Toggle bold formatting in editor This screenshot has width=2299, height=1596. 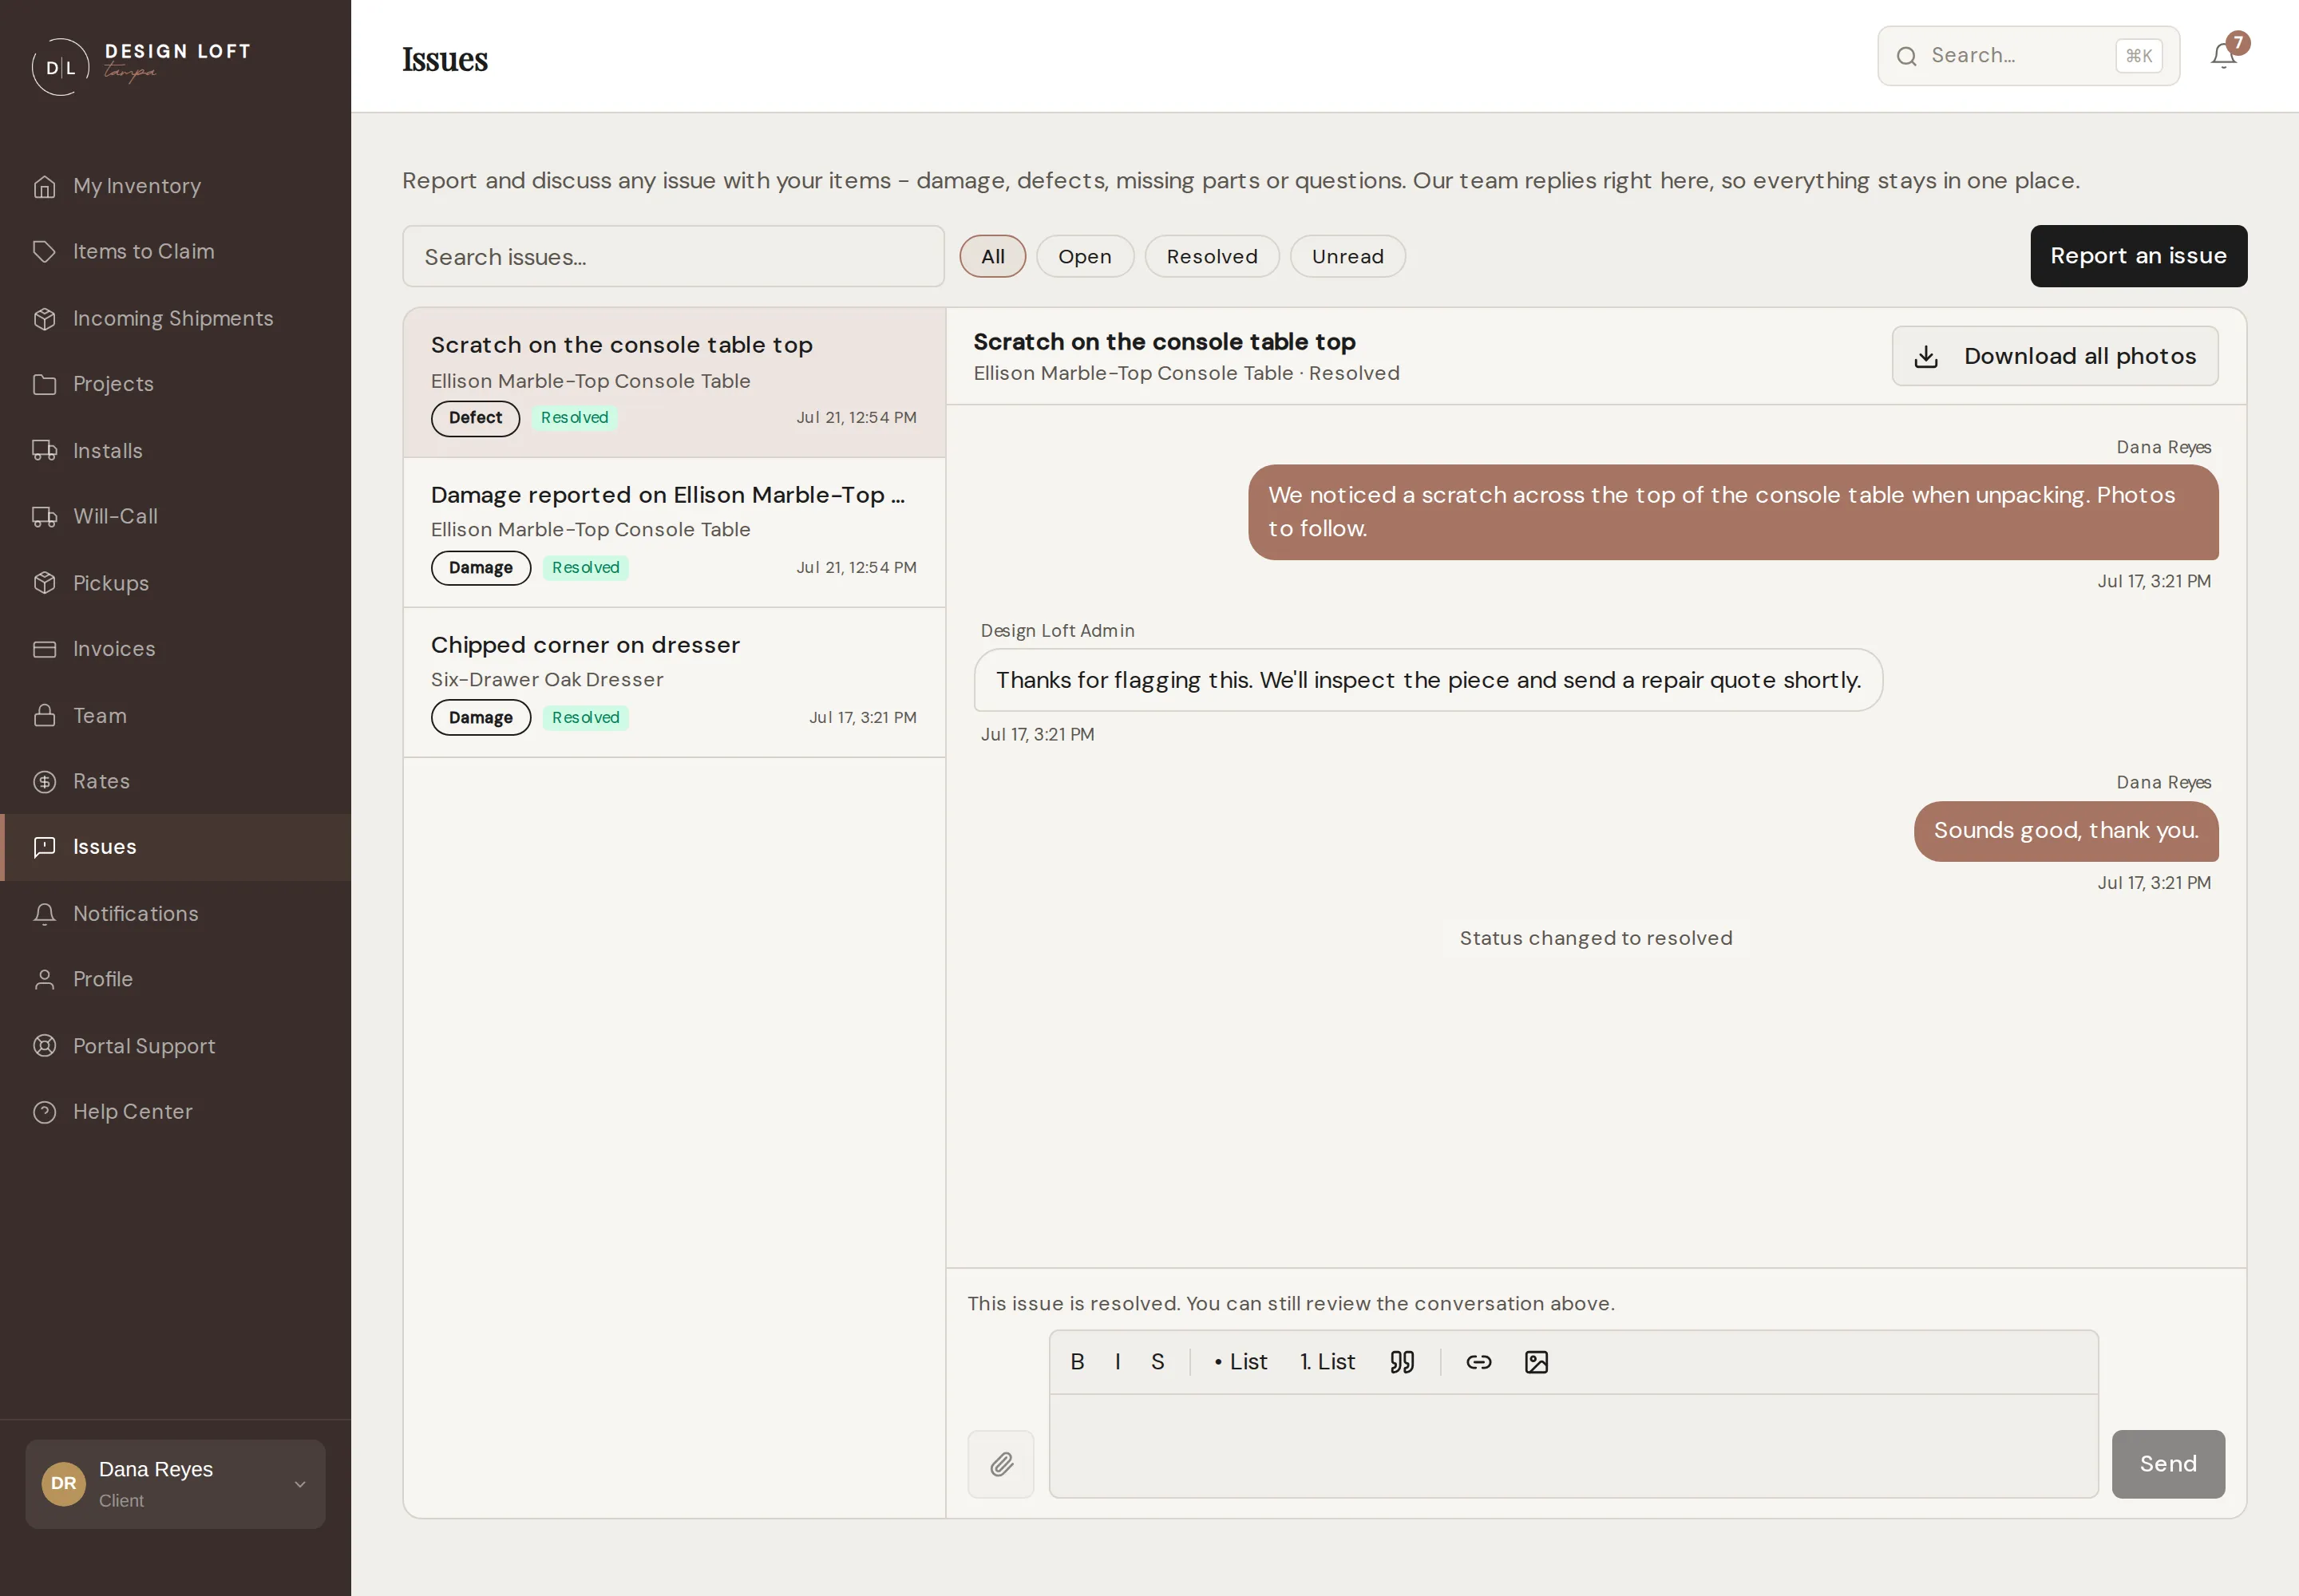coord(1077,1362)
